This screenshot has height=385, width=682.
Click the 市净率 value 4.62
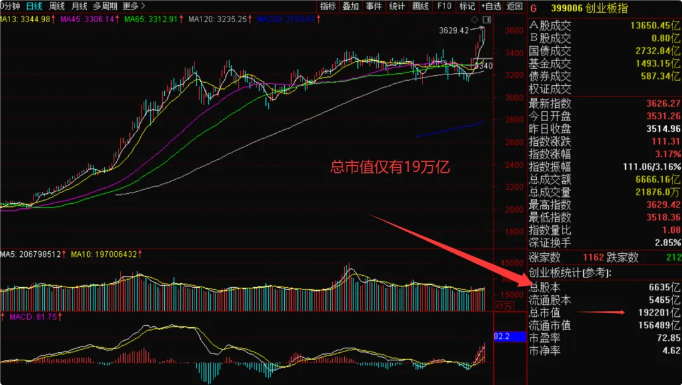point(673,350)
